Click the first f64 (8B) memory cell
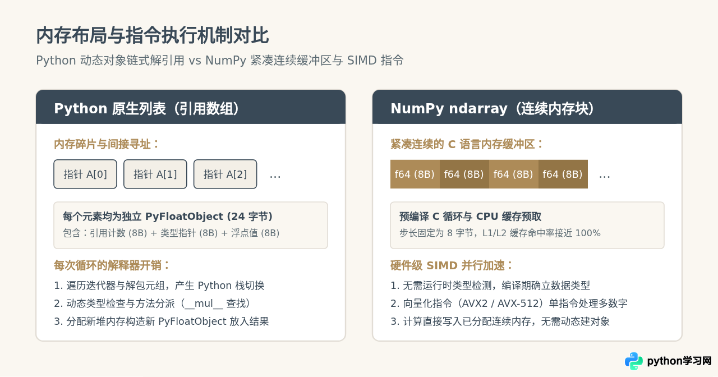Screen dimensions: 718x377 [x=415, y=174]
